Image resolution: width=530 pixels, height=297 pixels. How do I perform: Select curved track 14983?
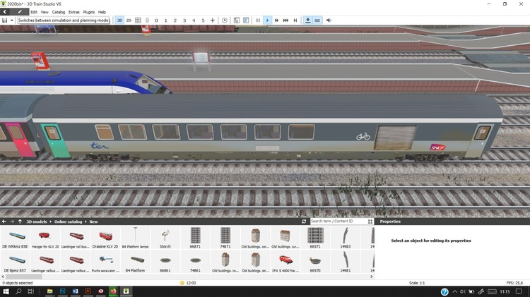click(x=345, y=238)
